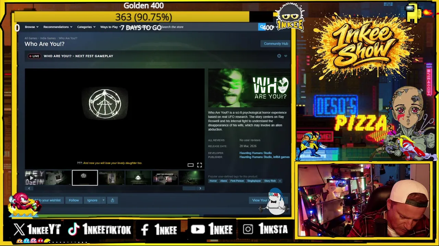Collapse the broadcast panel chevron
The width and height of the screenshot is (439, 246).
coord(286,56)
